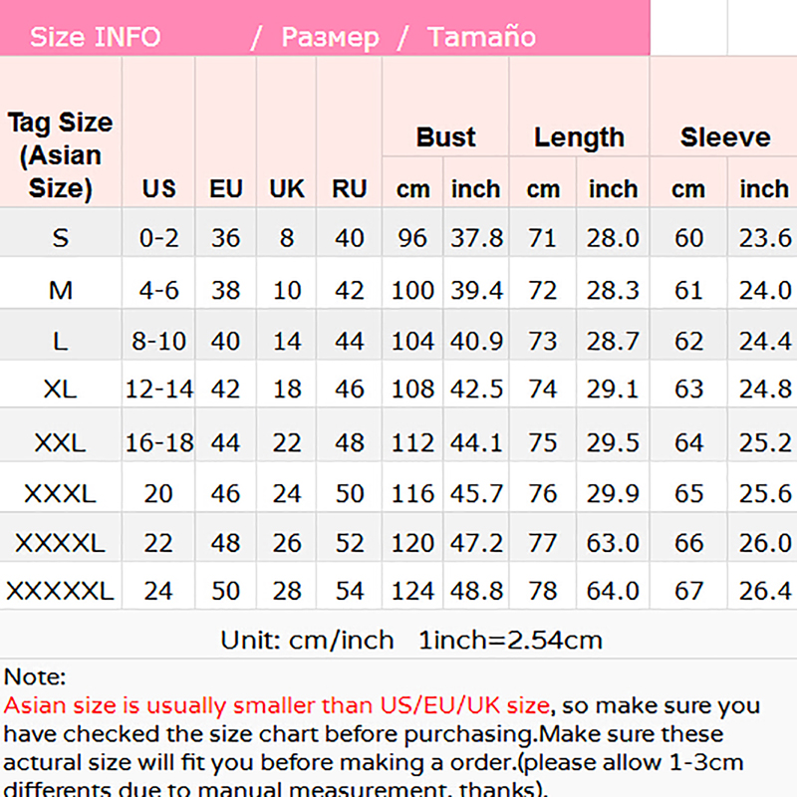
Task: Select the 'US' column header
Action: 159,189
